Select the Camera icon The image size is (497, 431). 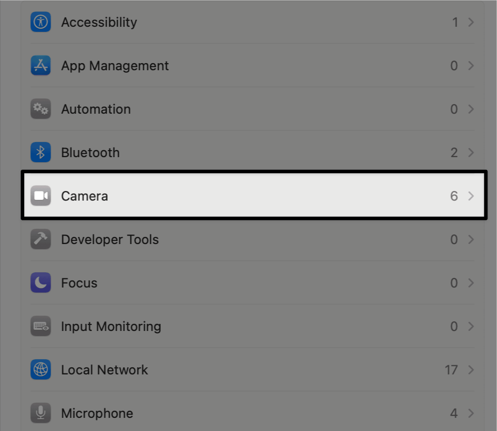(x=40, y=196)
